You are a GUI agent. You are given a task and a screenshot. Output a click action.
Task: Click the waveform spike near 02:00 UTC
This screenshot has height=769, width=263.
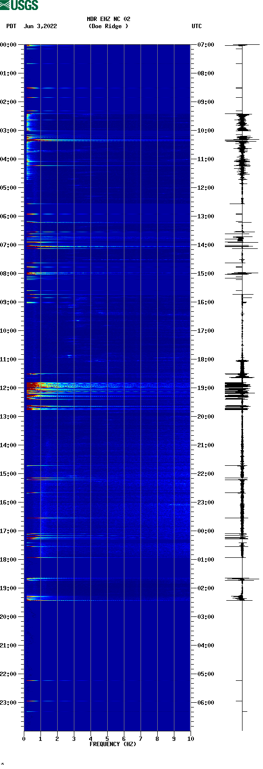(242, 579)
